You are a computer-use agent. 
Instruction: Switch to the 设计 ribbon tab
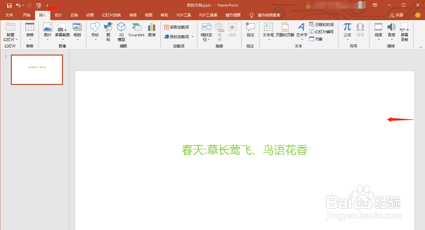click(58, 15)
